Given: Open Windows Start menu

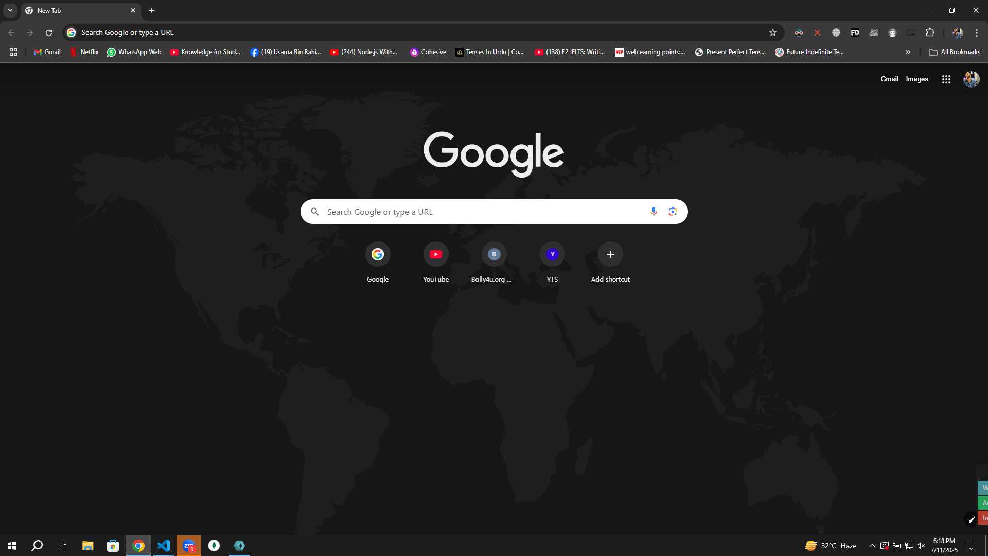Looking at the screenshot, I should 12,546.
